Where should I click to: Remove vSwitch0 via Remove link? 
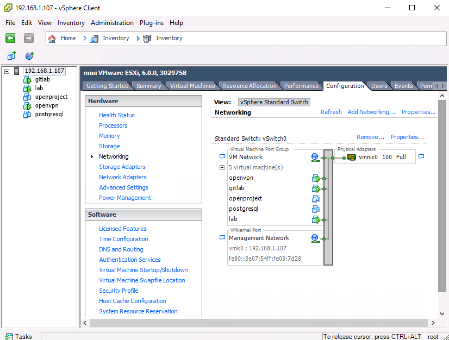370,137
